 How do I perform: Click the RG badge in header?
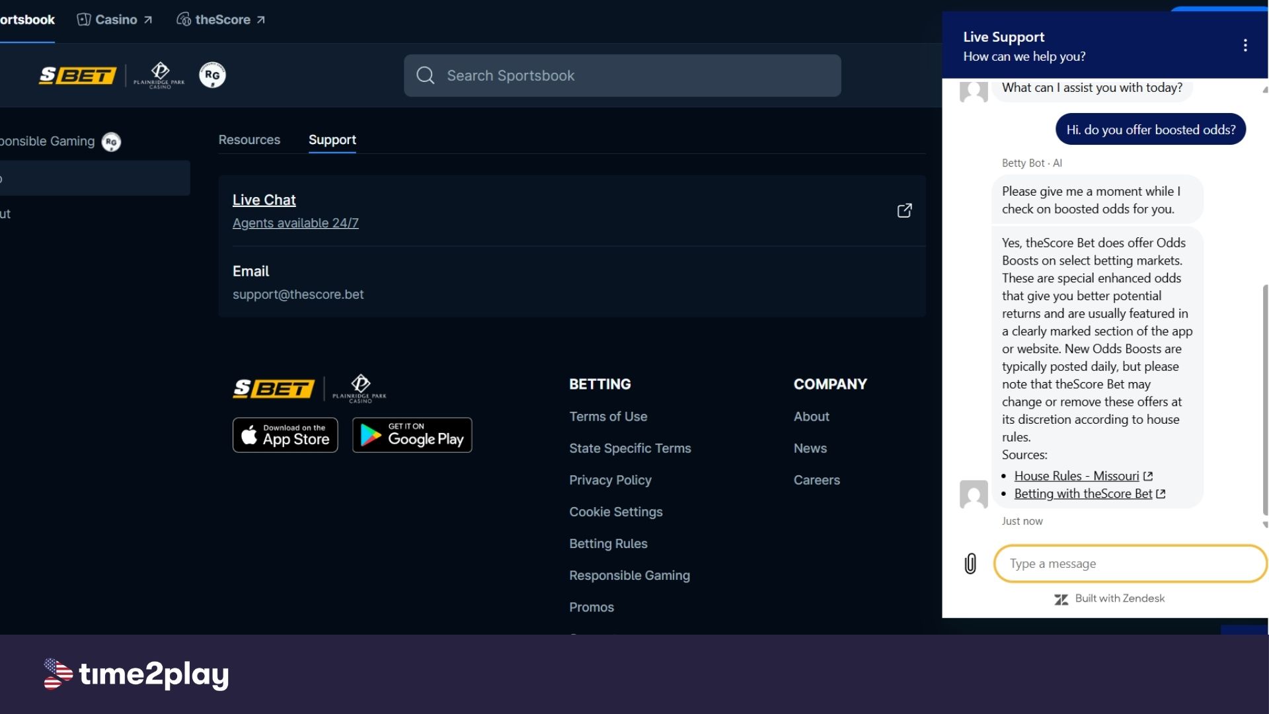[212, 75]
